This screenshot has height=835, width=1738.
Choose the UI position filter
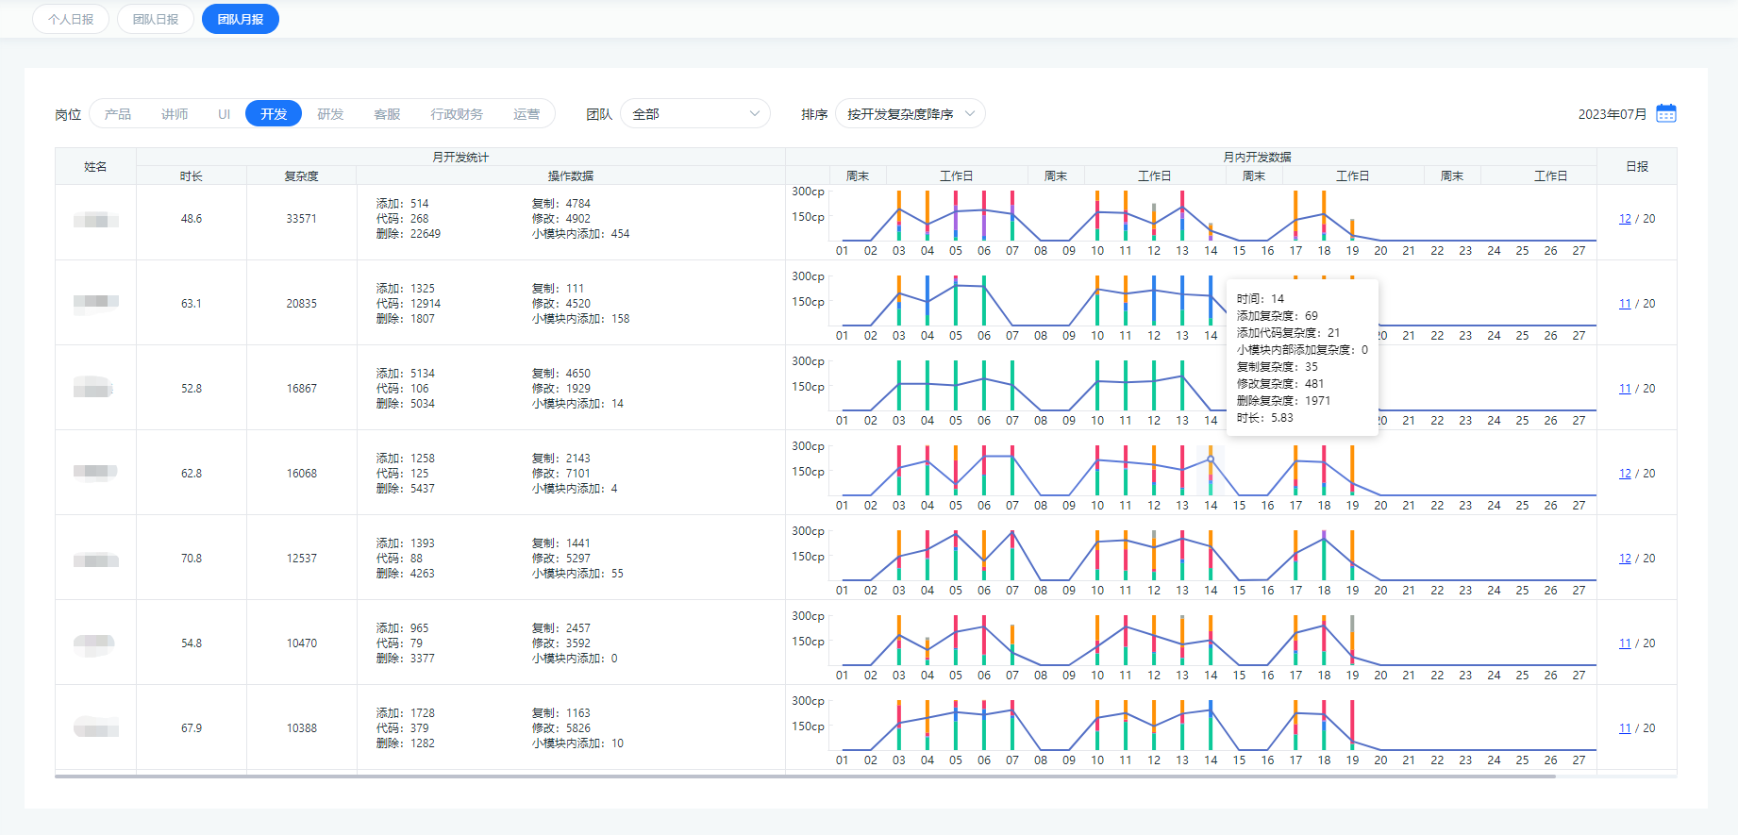click(225, 114)
